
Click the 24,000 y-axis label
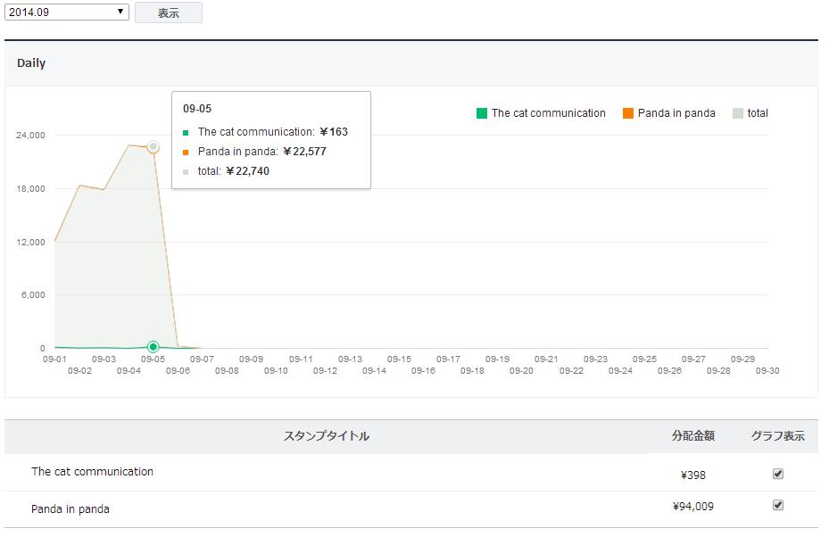click(x=30, y=136)
